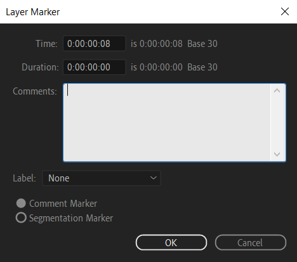Click the "Base 30" readout beside Time
This screenshot has width=297, height=262.
(x=202, y=44)
